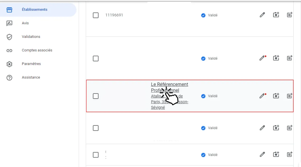
Task: Select the checkbox of Le Référencement Professionnel row
Action: tap(96, 96)
